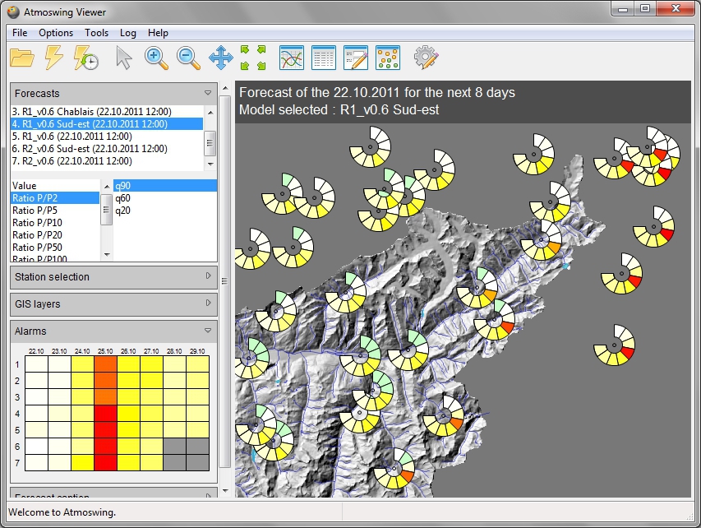Activate the zoom out magnifier tool

(x=188, y=58)
